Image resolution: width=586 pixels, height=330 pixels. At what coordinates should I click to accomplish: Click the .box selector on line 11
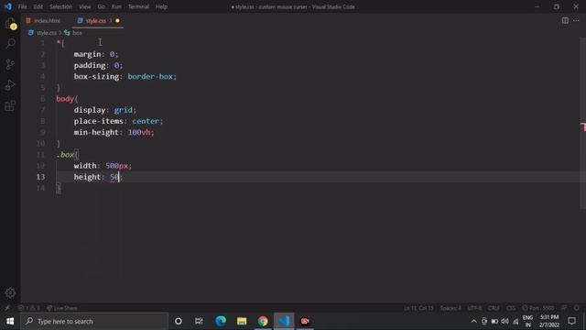pyautogui.click(x=65, y=155)
